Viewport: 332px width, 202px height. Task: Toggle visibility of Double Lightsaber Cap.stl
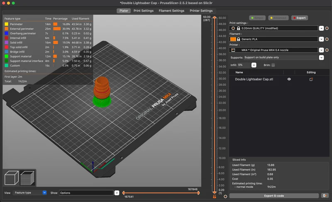tap(289, 79)
